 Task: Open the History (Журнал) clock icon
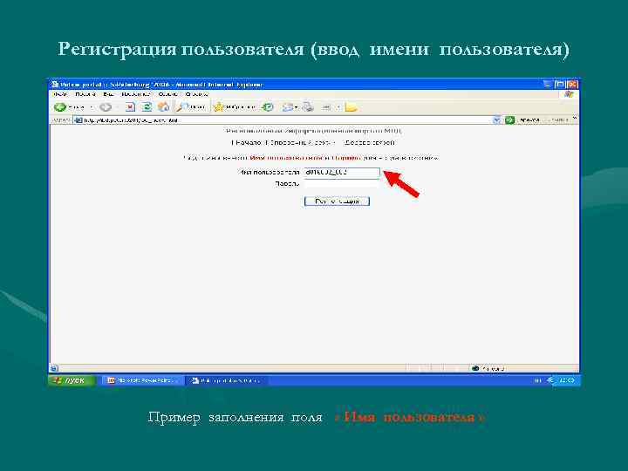(268, 107)
